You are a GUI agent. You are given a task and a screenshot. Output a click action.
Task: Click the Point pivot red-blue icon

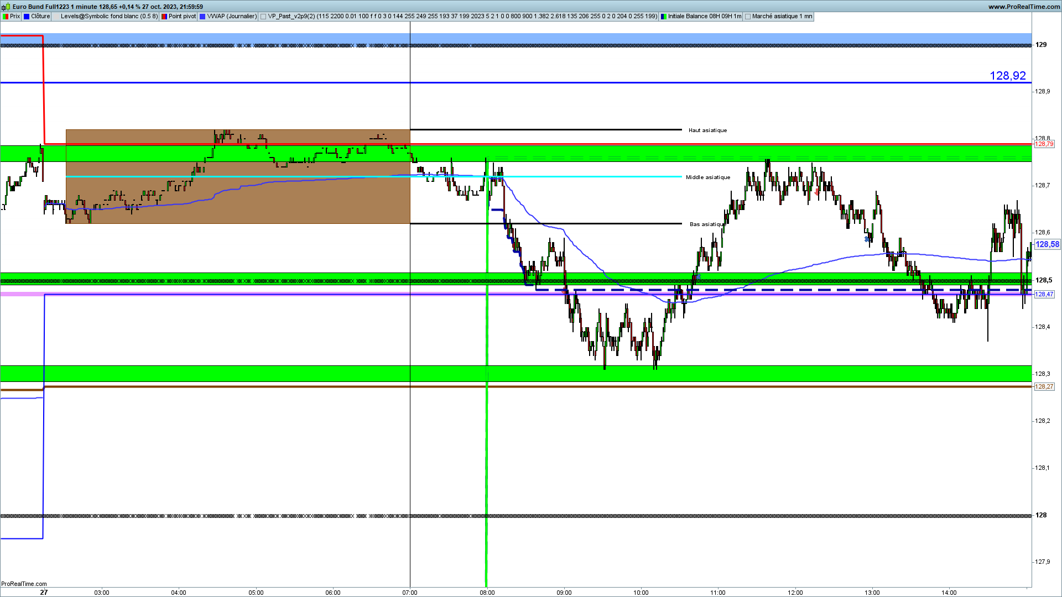[x=164, y=17]
